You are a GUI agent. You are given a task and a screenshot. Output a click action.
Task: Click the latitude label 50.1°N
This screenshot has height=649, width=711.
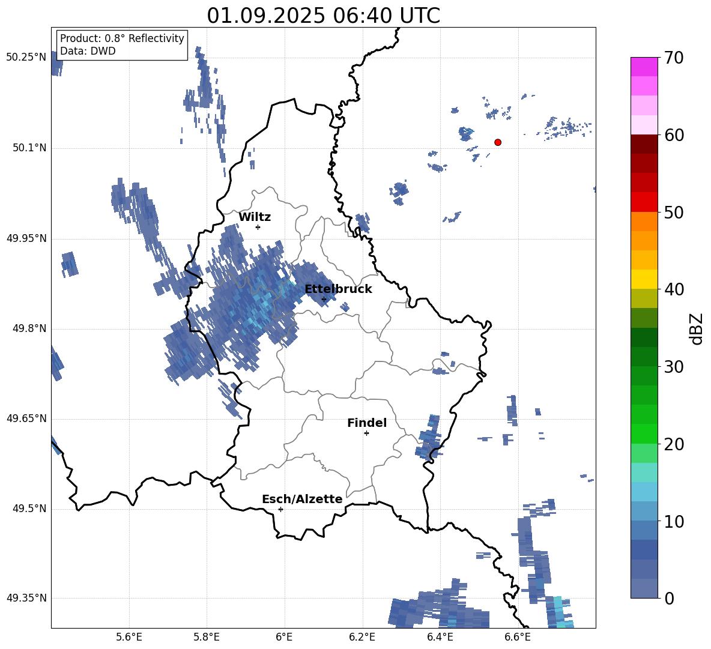click(29, 148)
